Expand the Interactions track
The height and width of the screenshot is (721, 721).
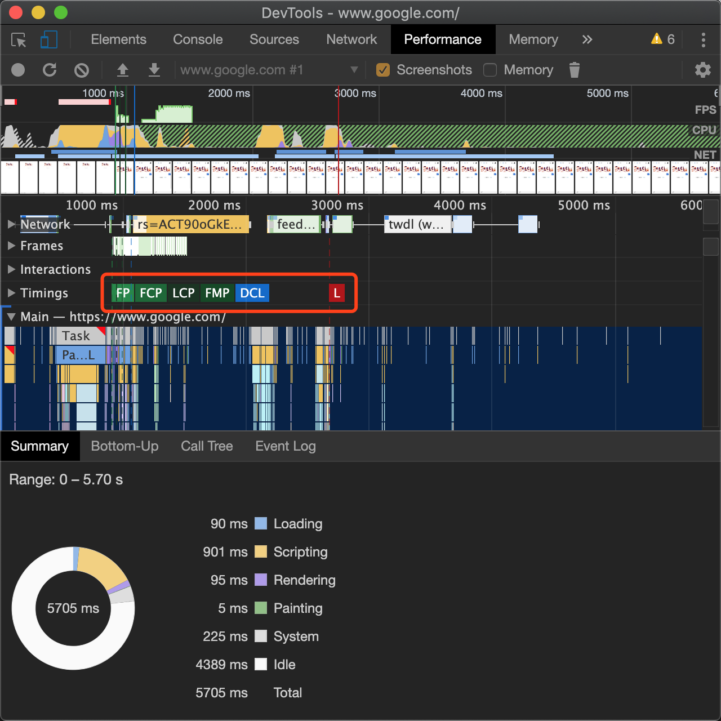11,269
